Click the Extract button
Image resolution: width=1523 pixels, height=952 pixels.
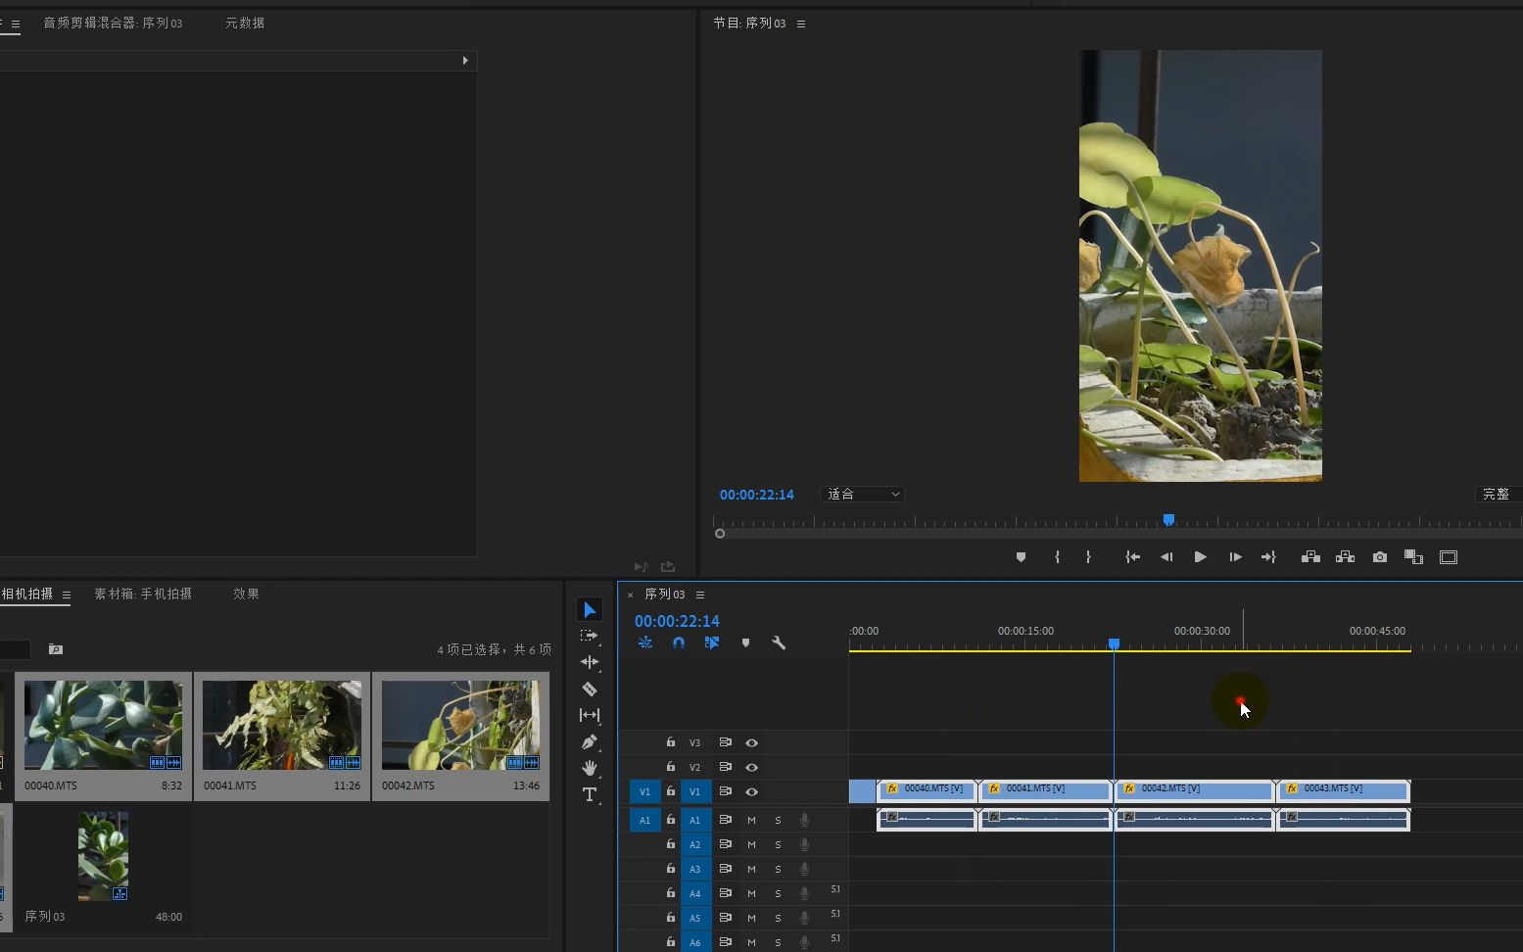point(1345,557)
